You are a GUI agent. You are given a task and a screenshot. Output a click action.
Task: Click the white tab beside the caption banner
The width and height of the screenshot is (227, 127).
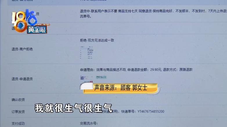click(x=87, y=86)
